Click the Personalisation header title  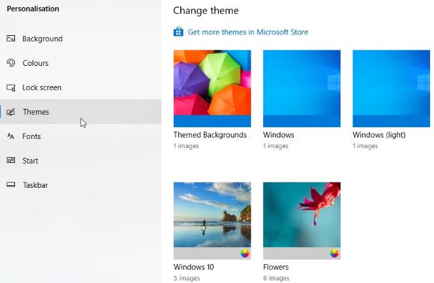click(x=33, y=8)
